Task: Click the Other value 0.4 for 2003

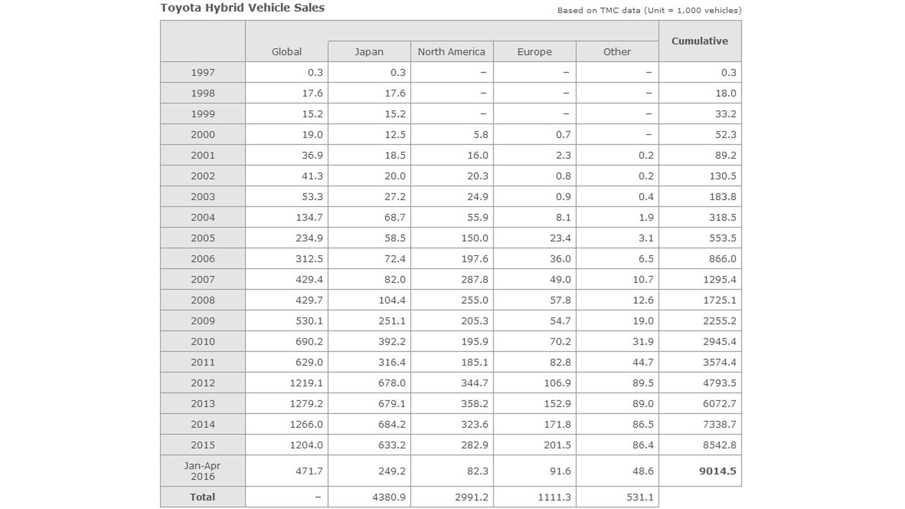Action: tap(646, 197)
